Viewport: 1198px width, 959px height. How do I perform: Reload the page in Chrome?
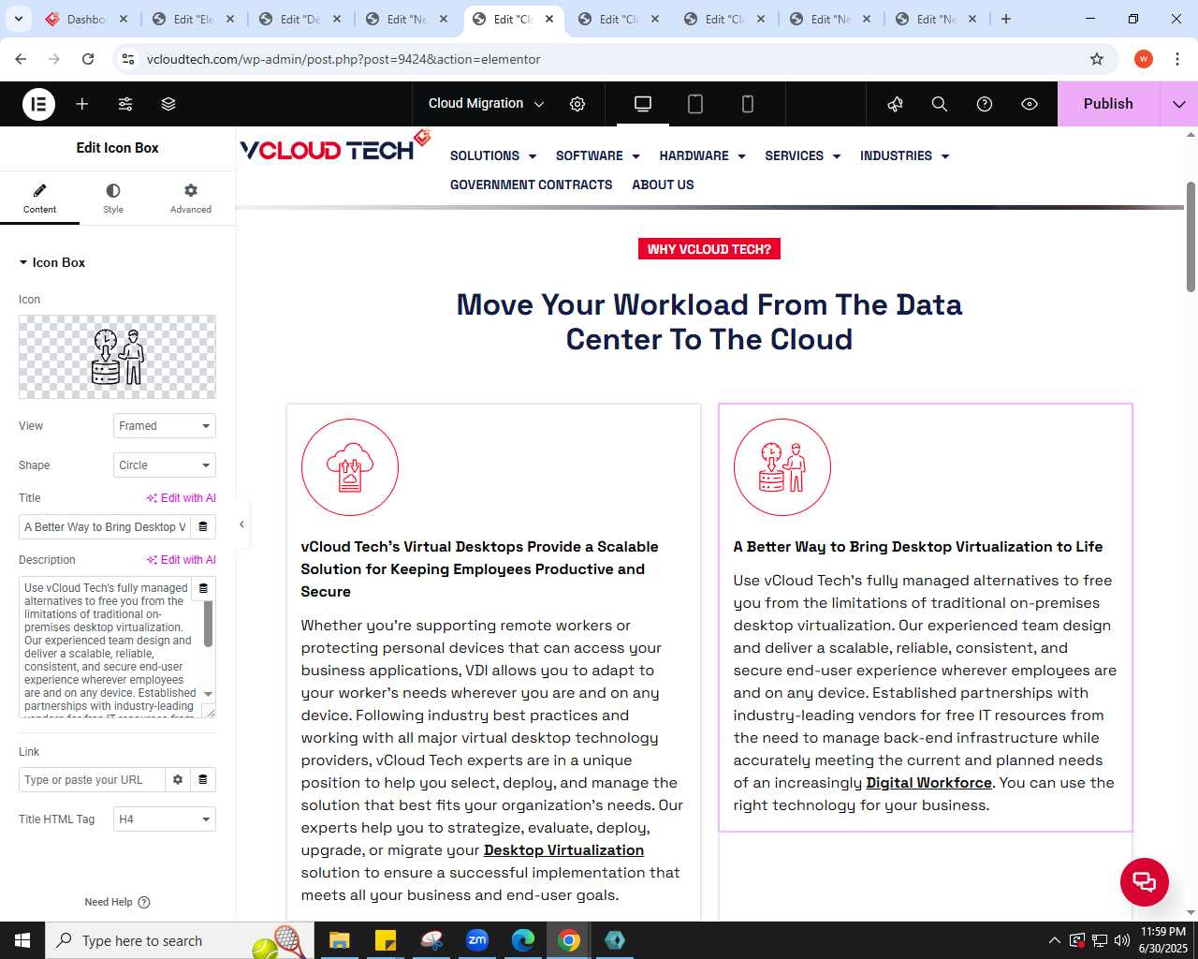tap(88, 59)
